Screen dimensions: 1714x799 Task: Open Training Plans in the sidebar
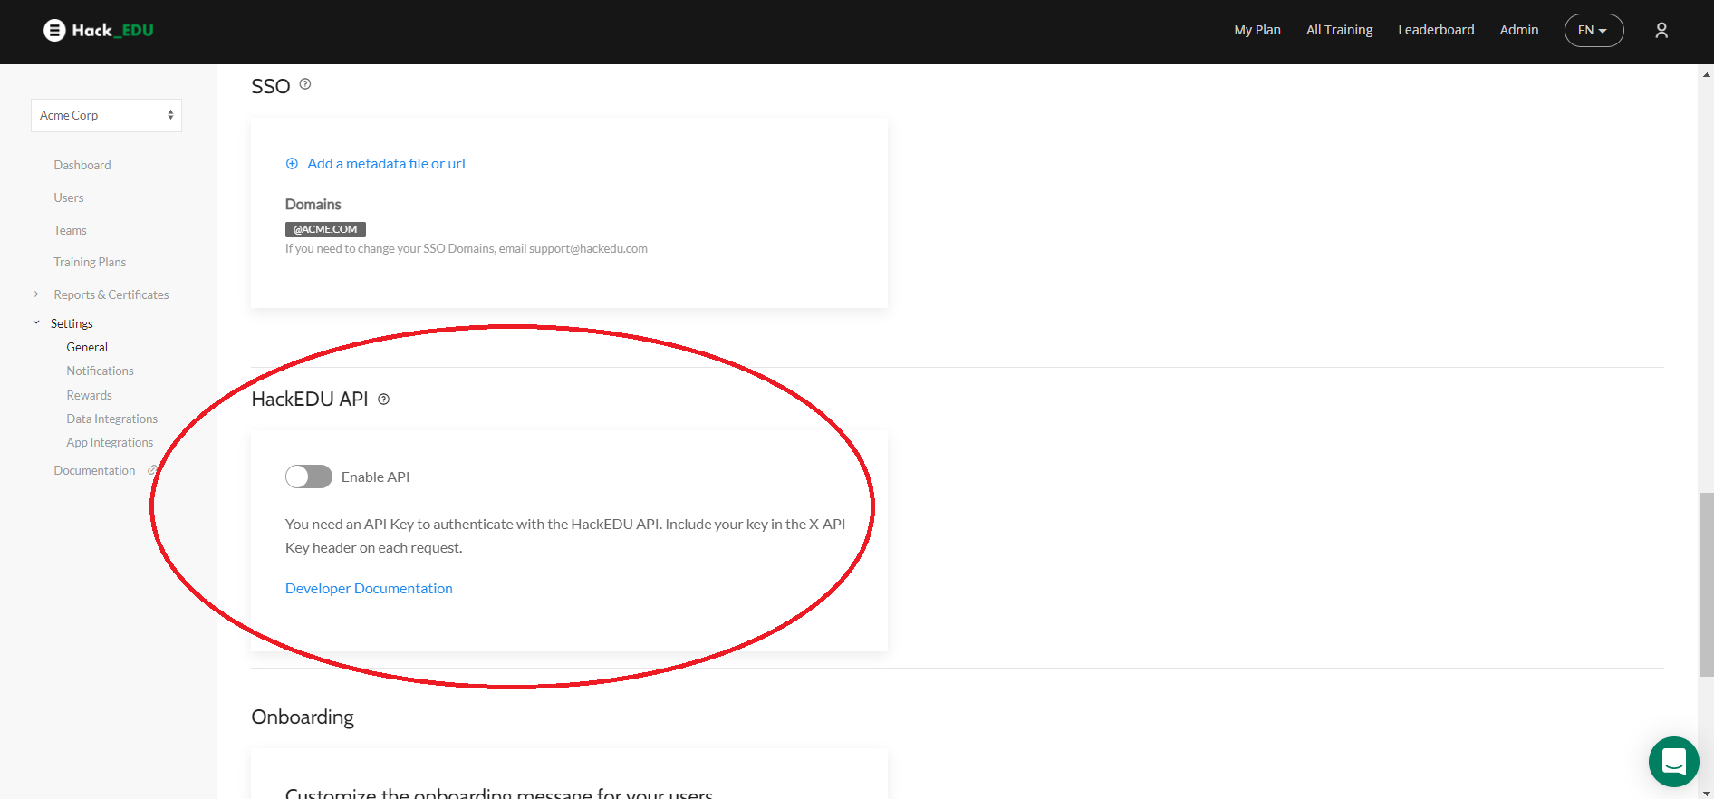(90, 262)
